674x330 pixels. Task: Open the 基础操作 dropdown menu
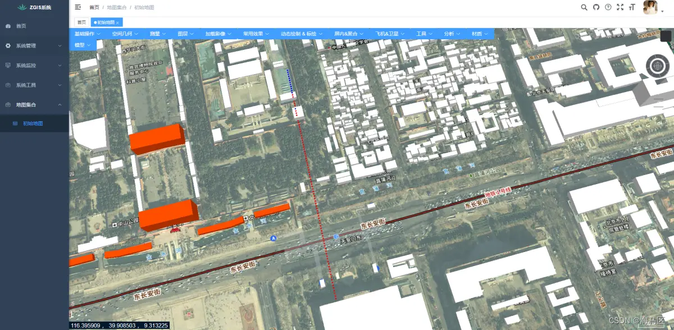[87, 34]
